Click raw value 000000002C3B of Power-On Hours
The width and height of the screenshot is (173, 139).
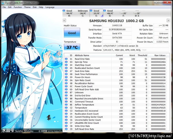tap(158, 77)
